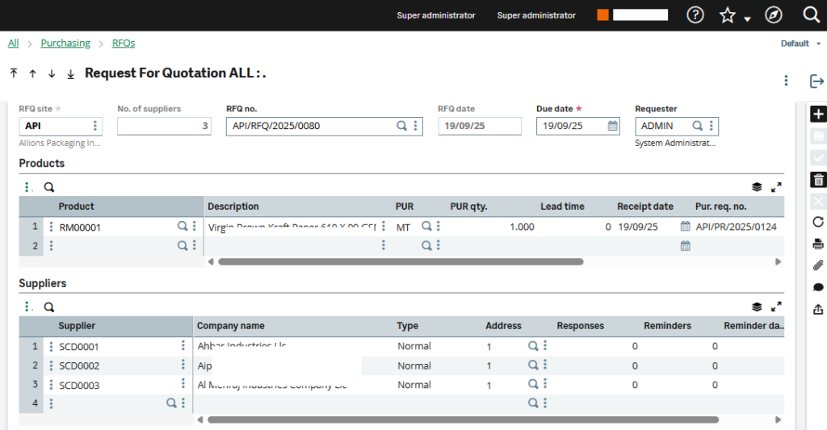This screenshot has height=430, width=827.
Task: Click the printer icon in right sidebar
Action: tap(817, 244)
